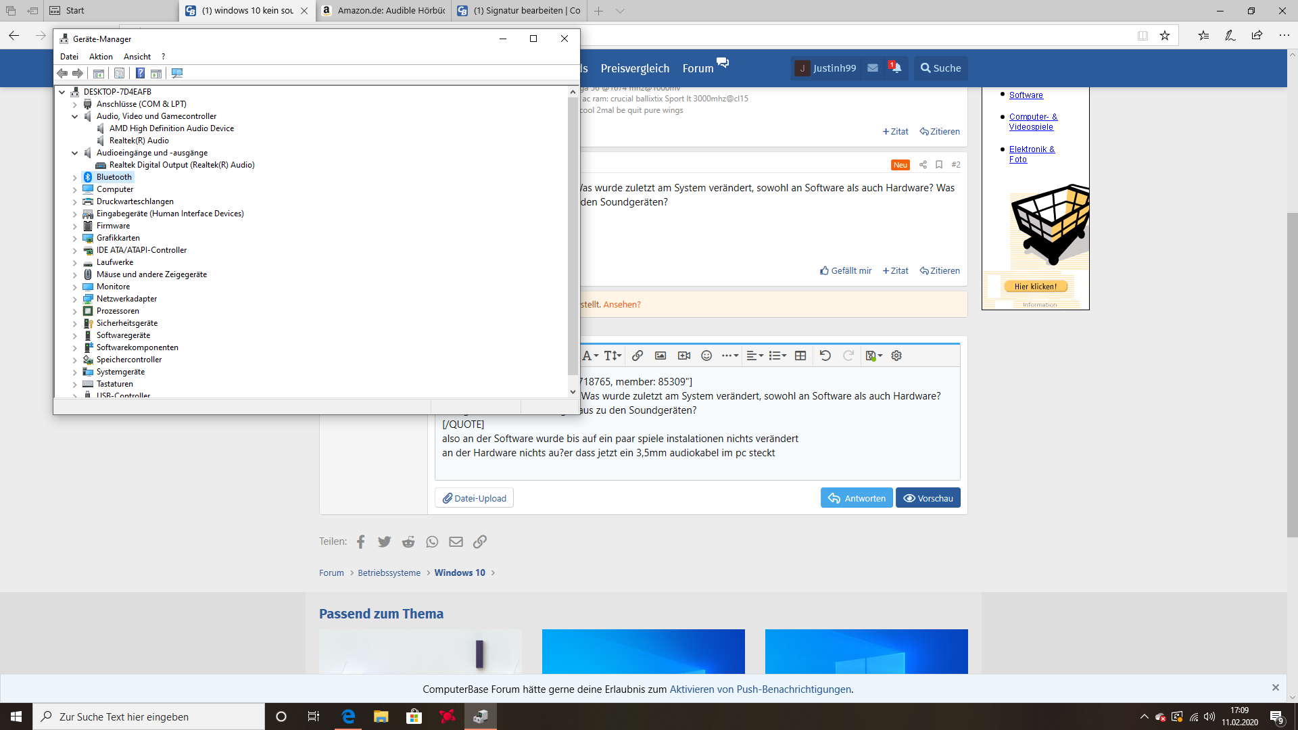
Task: Open the Aktion menu
Action: [x=101, y=57]
